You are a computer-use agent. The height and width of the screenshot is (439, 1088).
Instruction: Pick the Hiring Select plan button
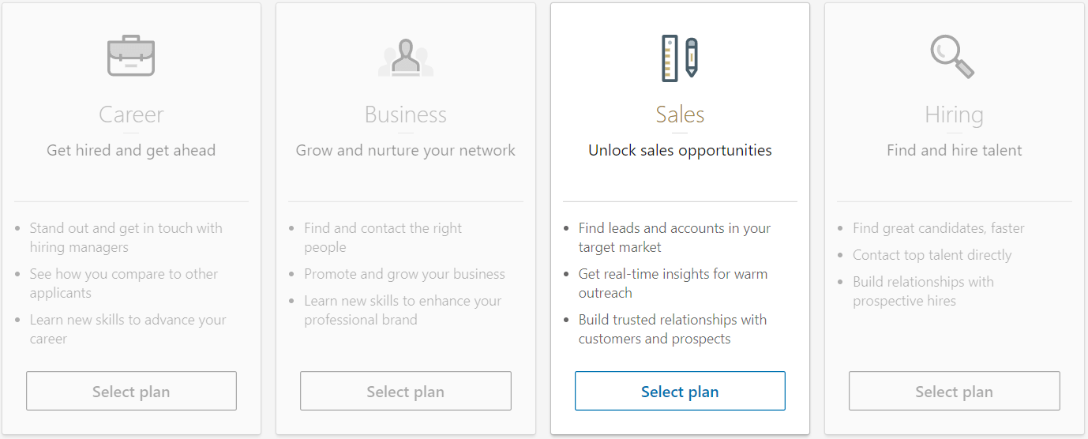(x=954, y=391)
